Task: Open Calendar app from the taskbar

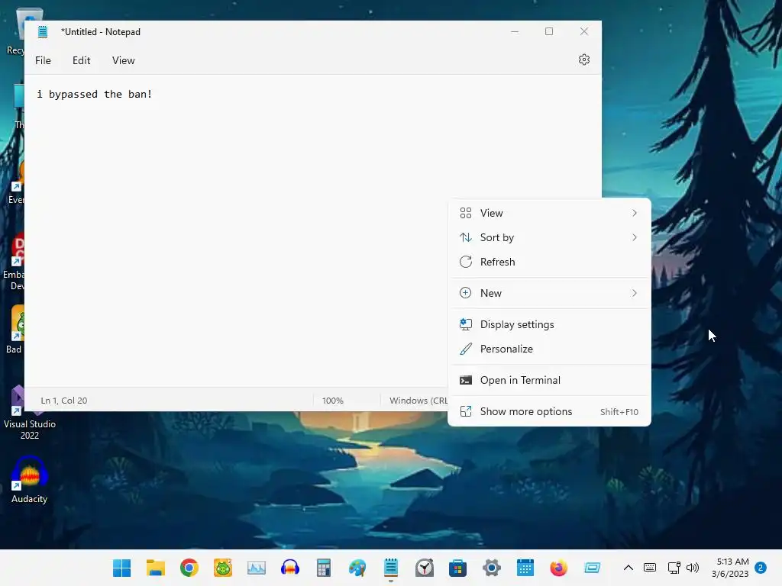Action: tap(525, 568)
